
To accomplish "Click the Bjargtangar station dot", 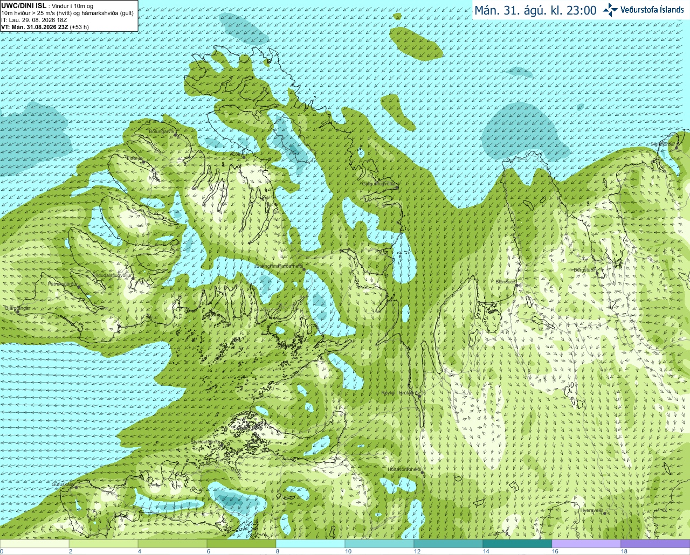I will tap(18, 312).
